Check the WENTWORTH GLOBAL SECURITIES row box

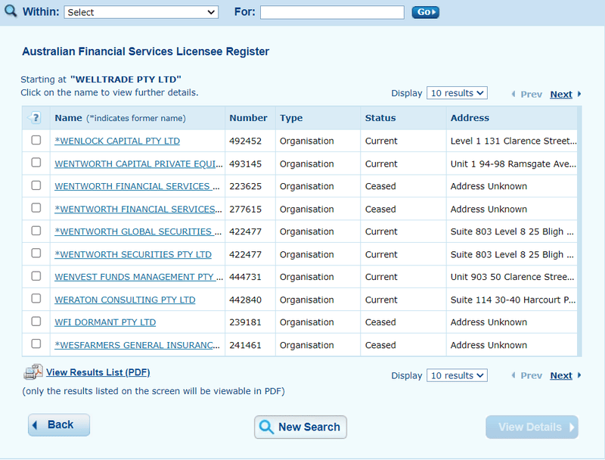[36, 231]
